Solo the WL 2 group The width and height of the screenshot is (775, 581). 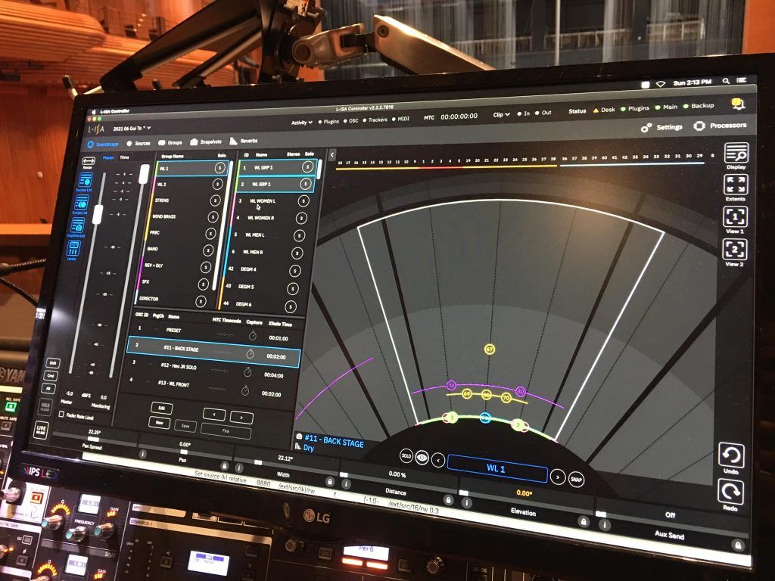(x=217, y=185)
